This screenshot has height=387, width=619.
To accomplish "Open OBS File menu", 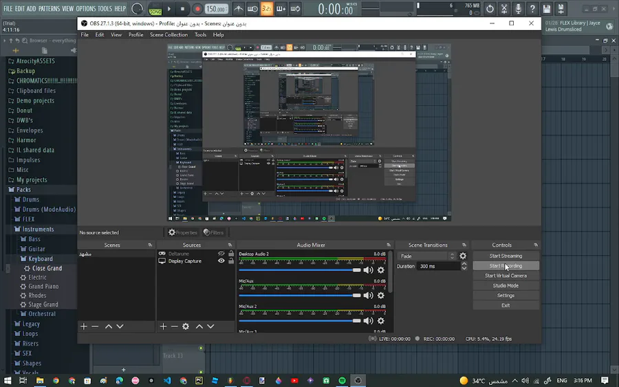I will click(x=85, y=35).
